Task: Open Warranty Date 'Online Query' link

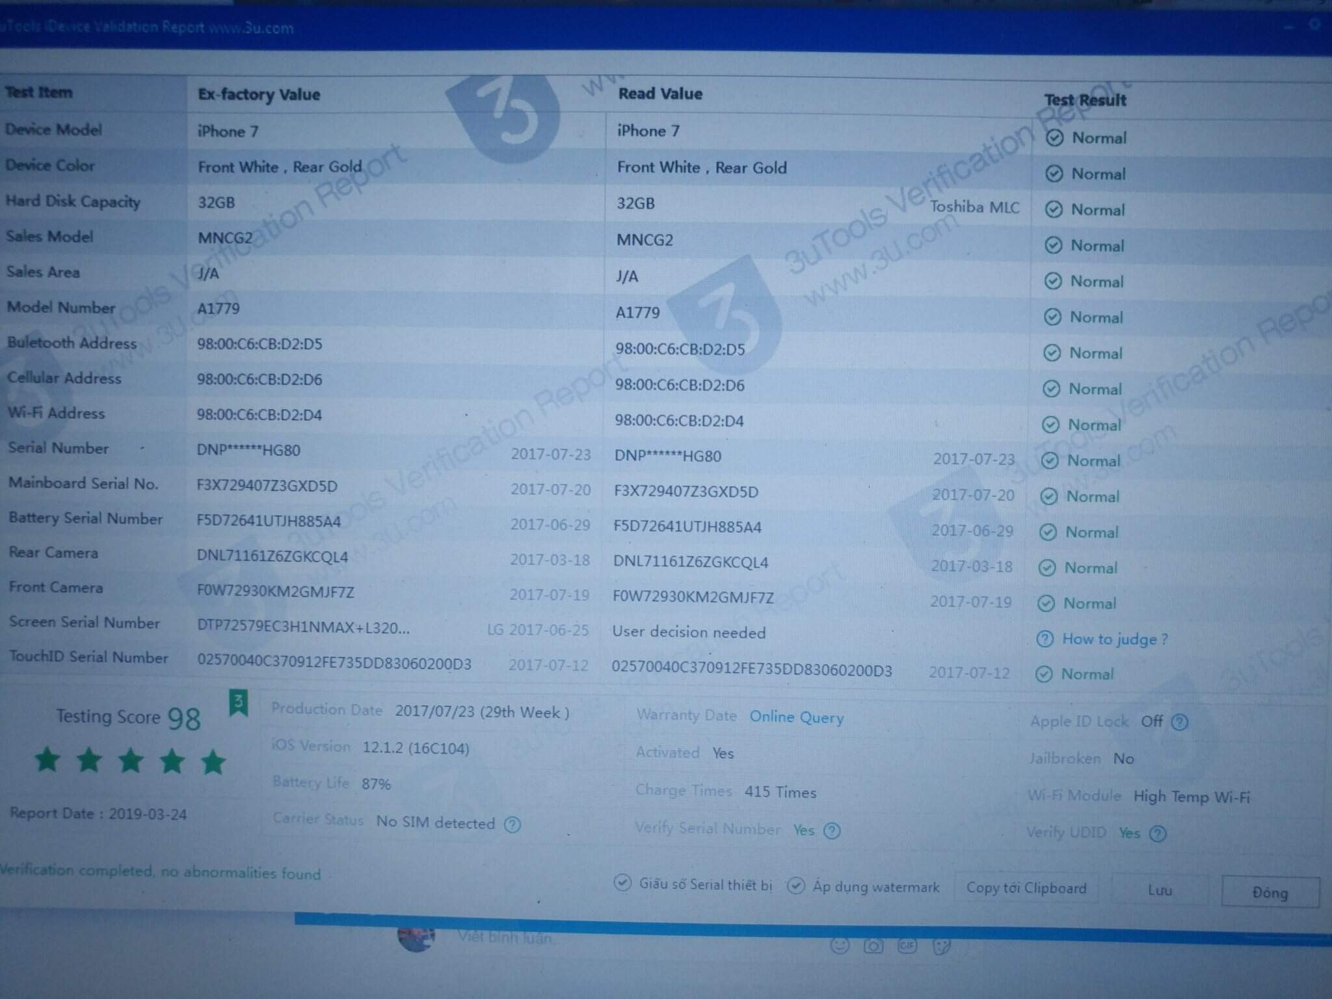Action: click(796, 717)
